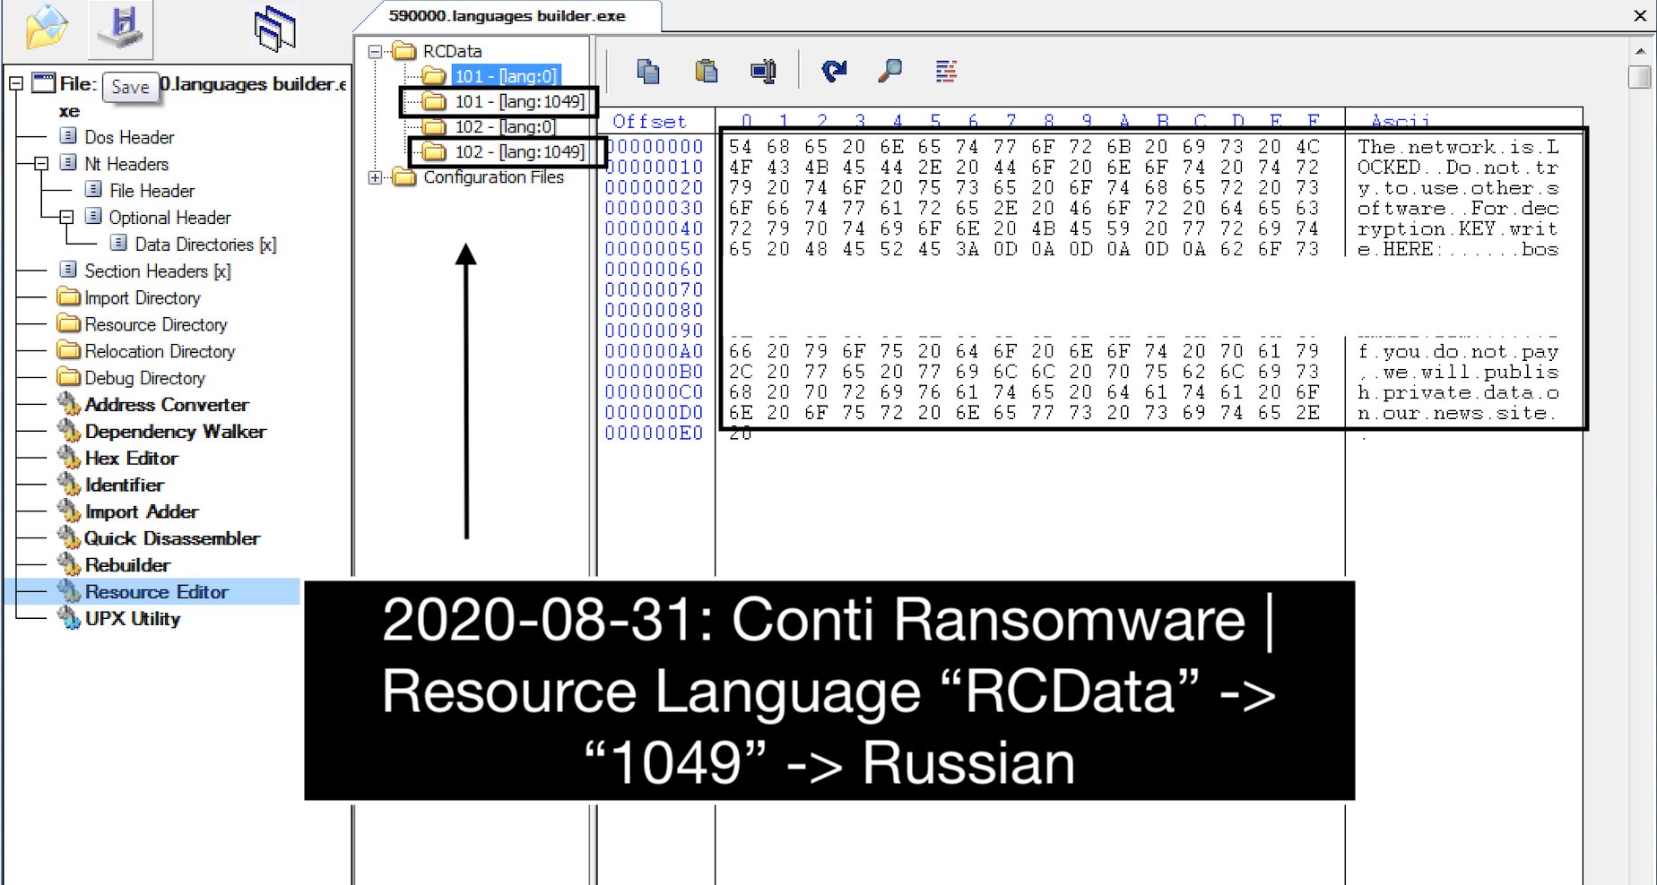Select the Configuration Files folder node
This screenshot has height=885, width=1657.
[493, 177]
